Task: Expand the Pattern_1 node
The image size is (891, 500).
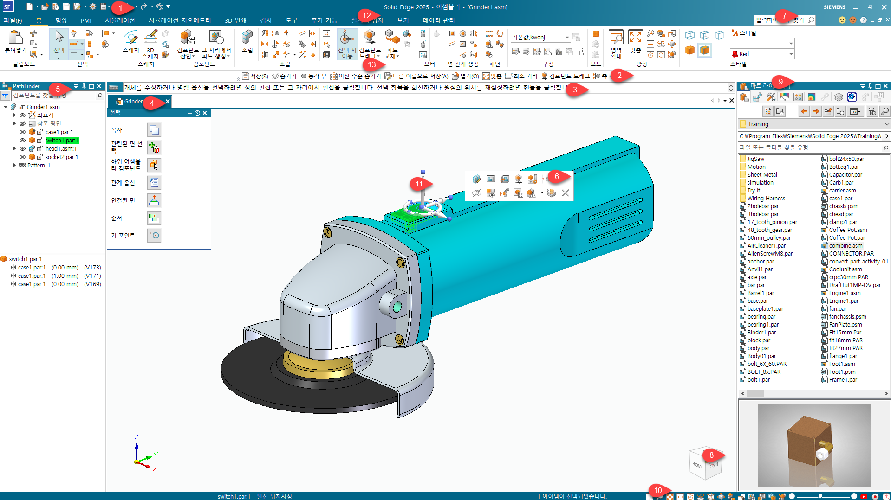Action: tap(14, 165)
